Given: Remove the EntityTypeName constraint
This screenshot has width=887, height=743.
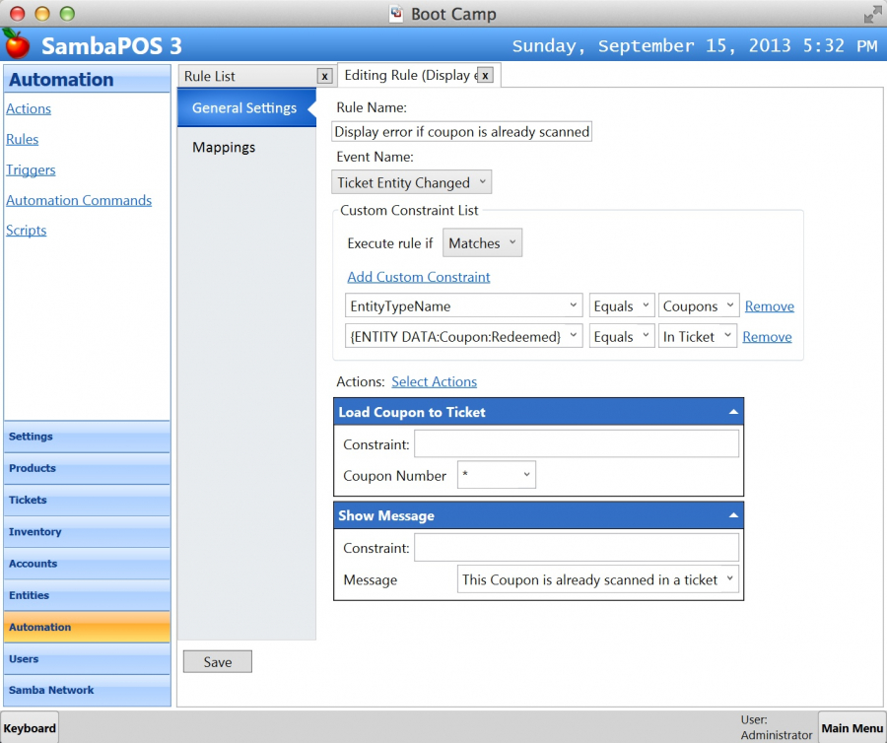Looking at the screenshot, I should [x=769, y=306].
